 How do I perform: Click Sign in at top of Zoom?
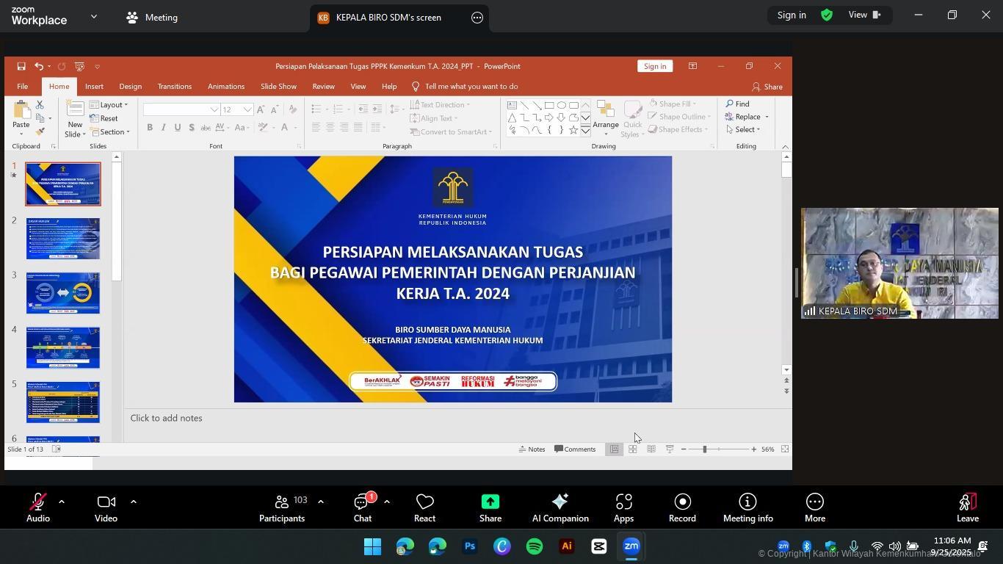(791, 15)
